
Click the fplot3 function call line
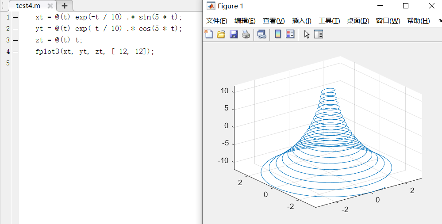pyautogui.click(x=95, y=52)
